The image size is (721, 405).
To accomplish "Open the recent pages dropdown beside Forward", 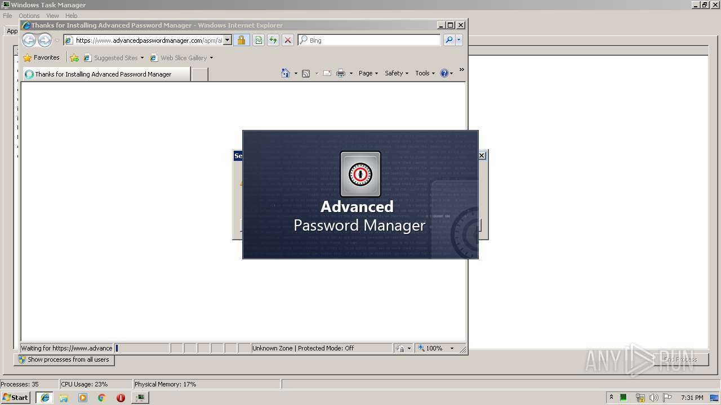I will pos(57,40).
